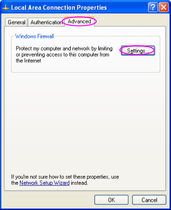Click the question mark Help button
The height and width of the screenshot is (210, 171).
click(x=153, y=7)
